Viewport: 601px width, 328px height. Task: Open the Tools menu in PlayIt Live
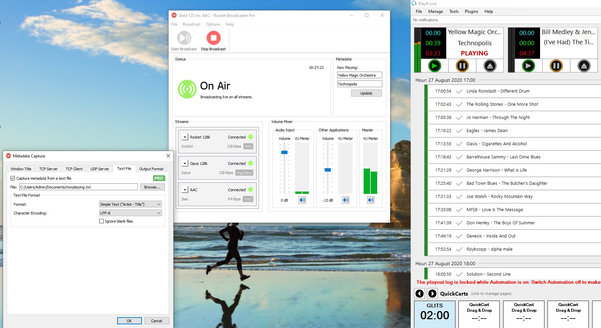click(454, 11)
